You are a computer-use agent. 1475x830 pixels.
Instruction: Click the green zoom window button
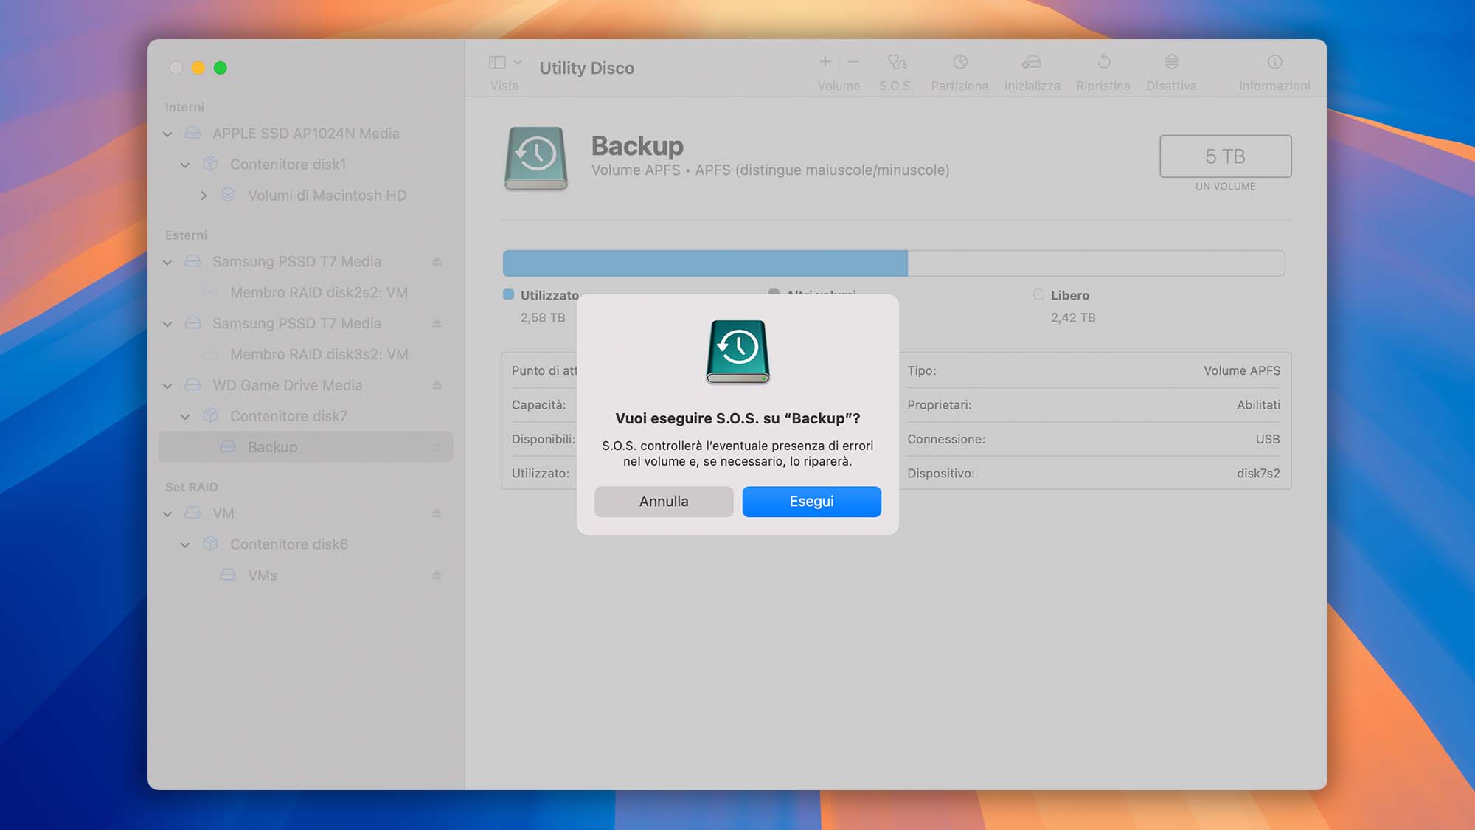click(220, 68)
